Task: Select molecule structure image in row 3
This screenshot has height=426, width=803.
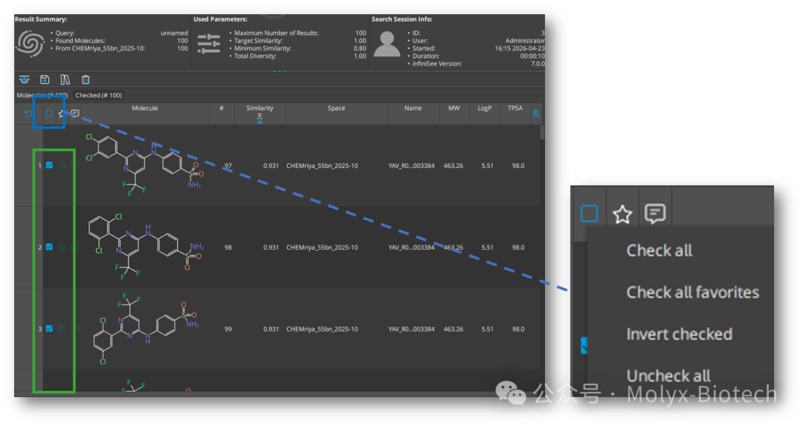Action: pos(146,329)
